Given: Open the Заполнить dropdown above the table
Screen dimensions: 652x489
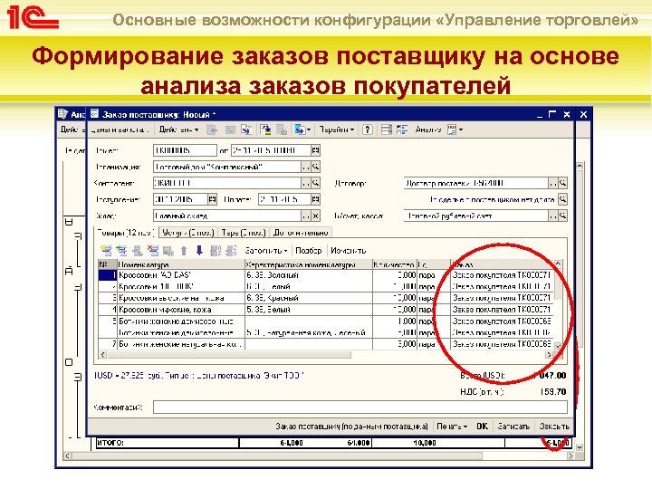Looking at the screenshot, I should coord(266,251).
